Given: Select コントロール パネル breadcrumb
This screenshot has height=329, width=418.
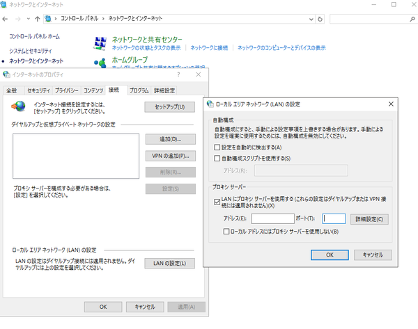Looking at the screenshot, I should click(x=79, y=19).
